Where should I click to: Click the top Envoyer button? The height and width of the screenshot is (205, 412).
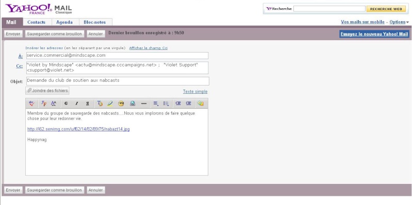pyautogui.click(x=13, y=34)
